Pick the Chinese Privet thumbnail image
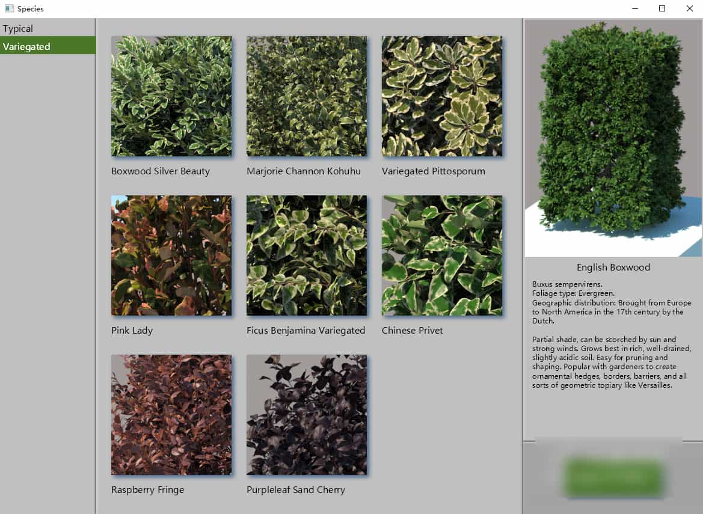The height and width of the screenshot is (514, 703). tap(442, 255)
